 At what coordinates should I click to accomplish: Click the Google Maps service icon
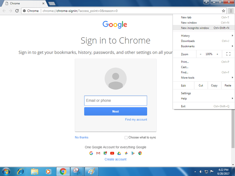point(105,153)
